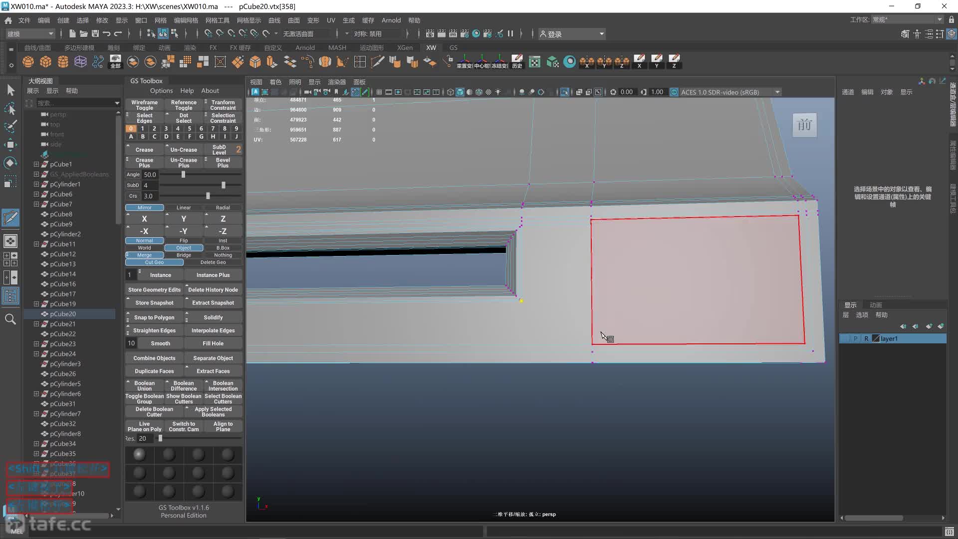This screenshot has height=539, width=958.
Task: Toggle layer1 visibility P box
Action: [x=855, y=338]
